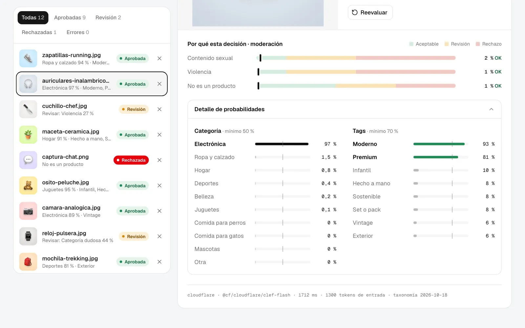Select the osito-peluche.jpg file name
This screenshot has height=328, width=525.
pos(66,182)
